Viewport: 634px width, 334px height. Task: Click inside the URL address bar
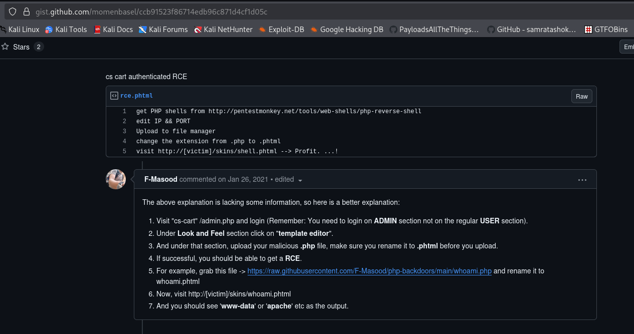[x=200, y=11]
